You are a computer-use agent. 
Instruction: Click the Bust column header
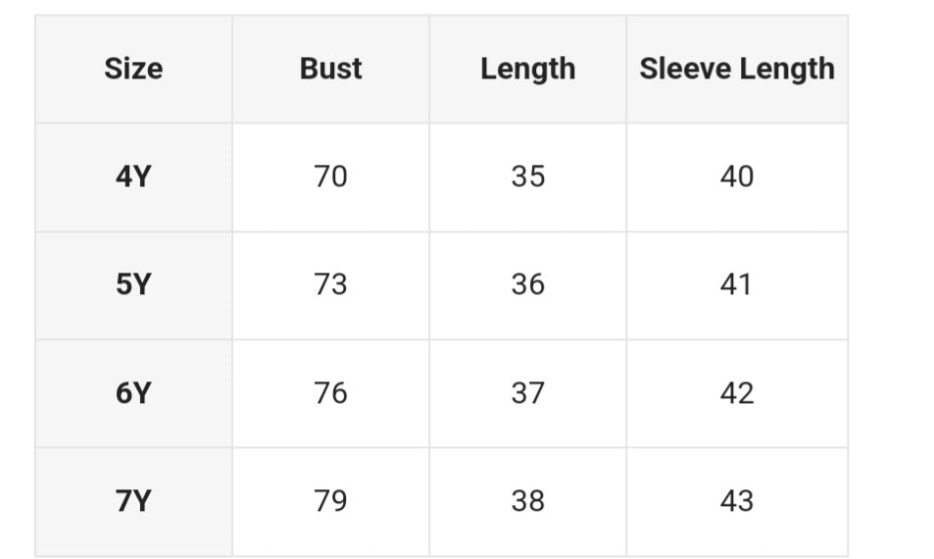pyautogui.click(x=330, y=69)
